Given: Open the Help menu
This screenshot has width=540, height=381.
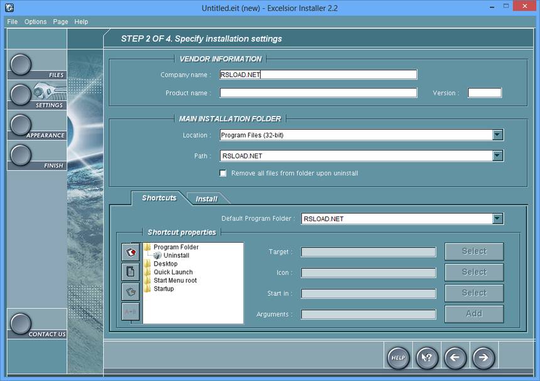Looking at the screenshot, I should [81, 22].
